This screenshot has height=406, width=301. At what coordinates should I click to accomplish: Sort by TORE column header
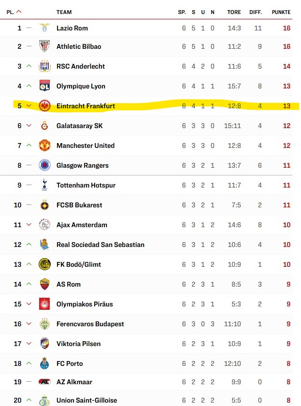(x=234, y=12)
